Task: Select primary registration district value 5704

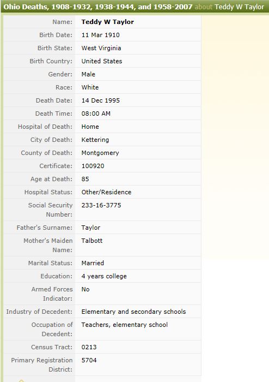Action: point(89,360)
